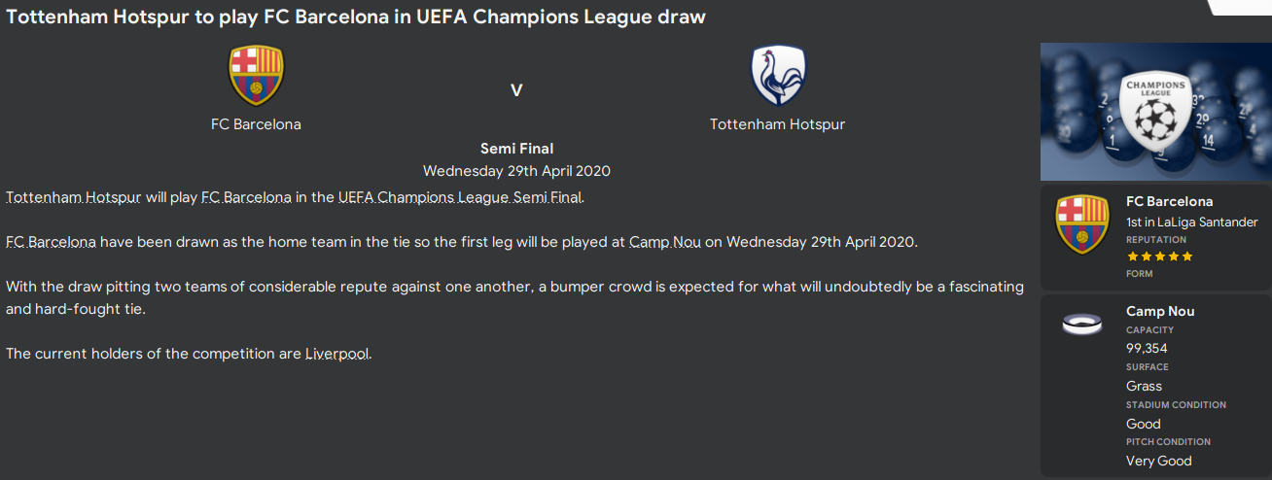Click the Wednesday 29th April 2020 date under Semi Final

tap(516, 171)
